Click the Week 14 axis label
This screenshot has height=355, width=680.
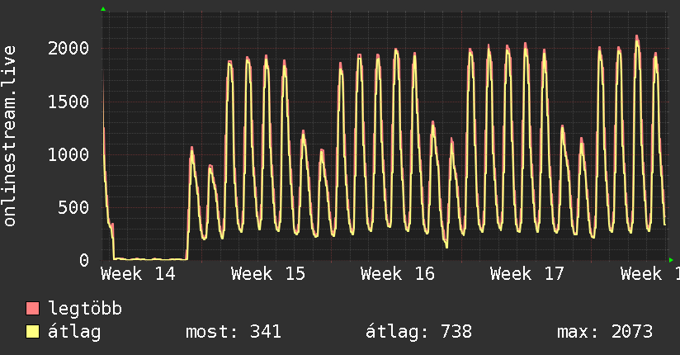click(x=138, y=274)
